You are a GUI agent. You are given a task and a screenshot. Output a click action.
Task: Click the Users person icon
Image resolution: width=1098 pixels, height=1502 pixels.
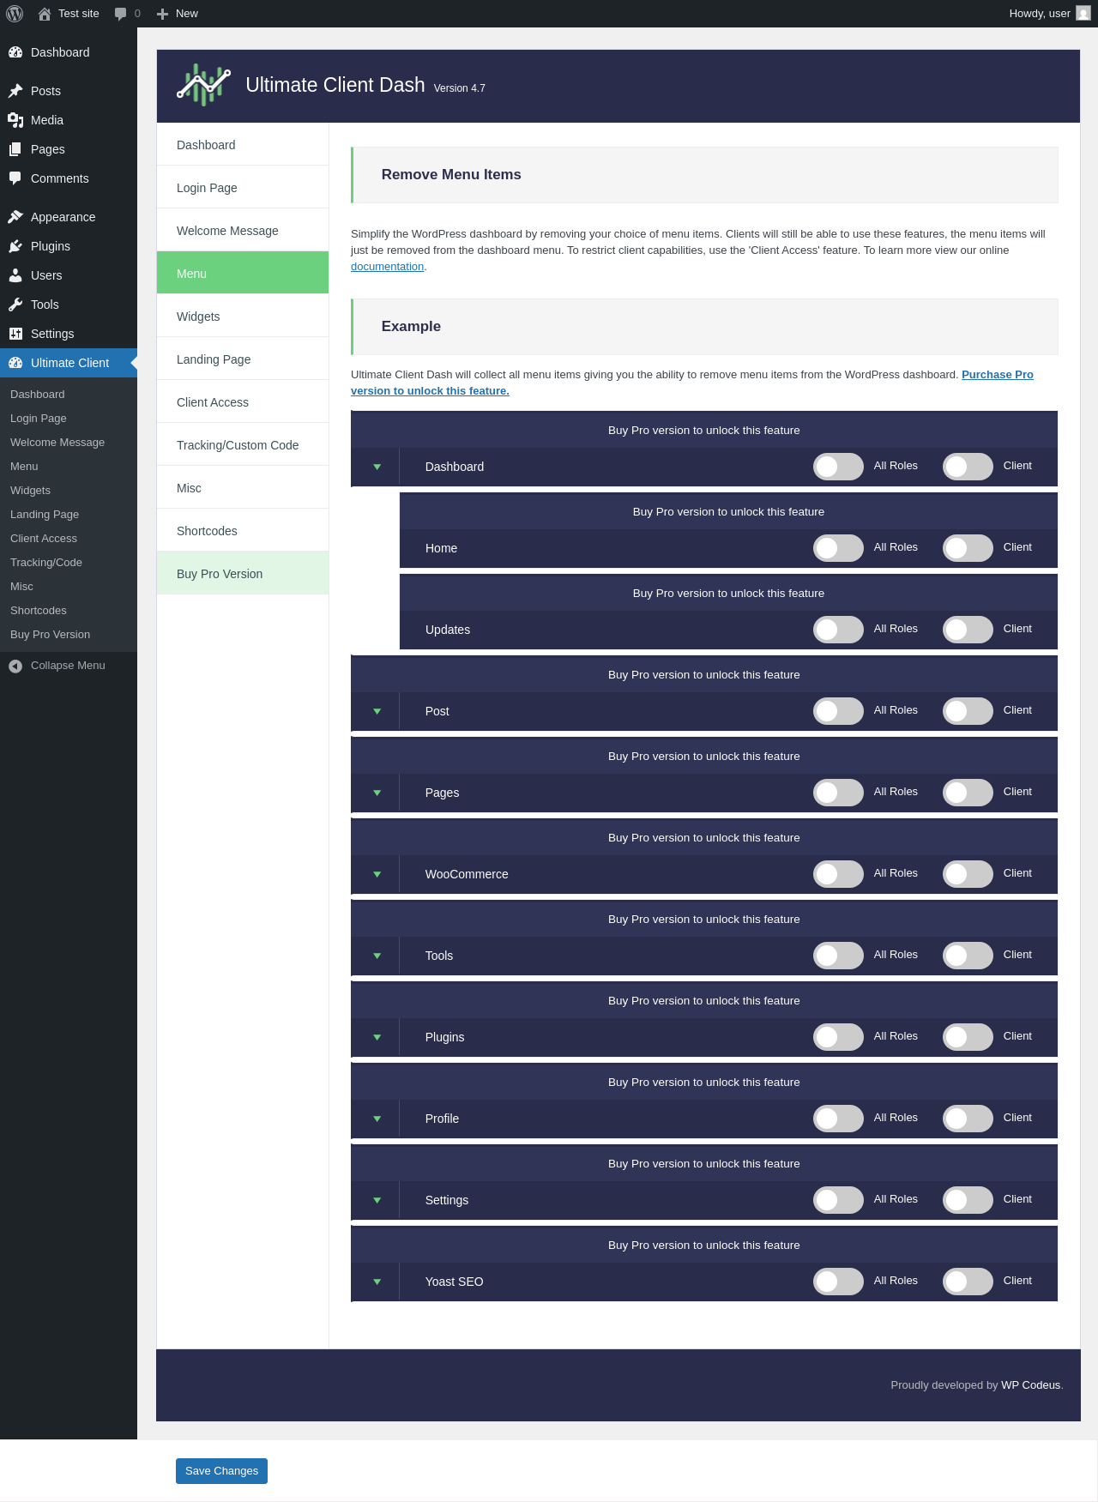click(15, 275)
